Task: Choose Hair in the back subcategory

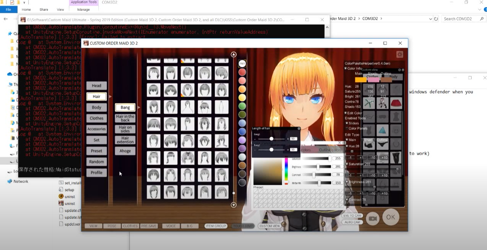Action: tap(125, 118)
